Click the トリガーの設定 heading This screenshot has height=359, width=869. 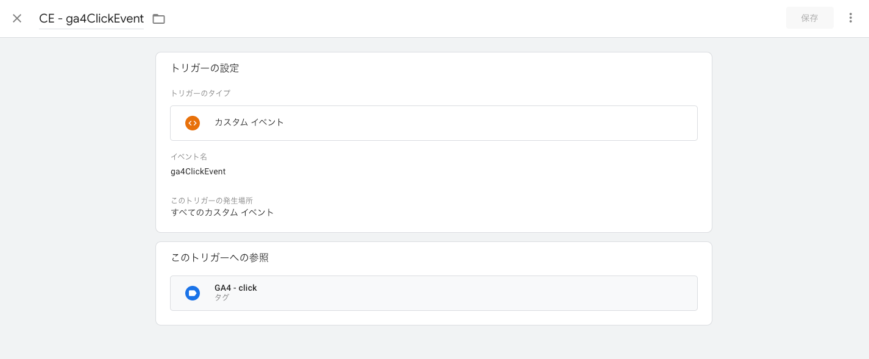tap(205, 68)
